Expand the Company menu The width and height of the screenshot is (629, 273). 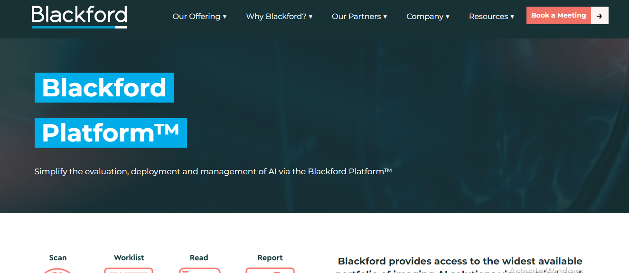[428, 16]
